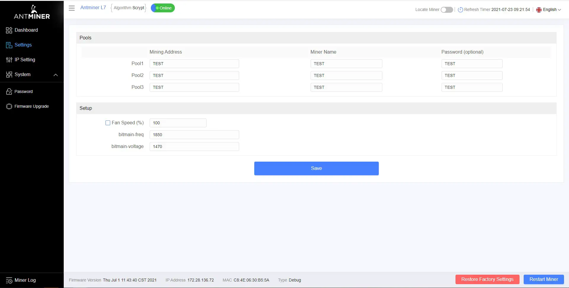
Task: Focus the Pool1 Miner Name field
Action: coord(346,64)
